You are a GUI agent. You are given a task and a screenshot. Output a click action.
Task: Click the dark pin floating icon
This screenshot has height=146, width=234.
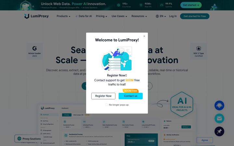(x=219, y=131)
